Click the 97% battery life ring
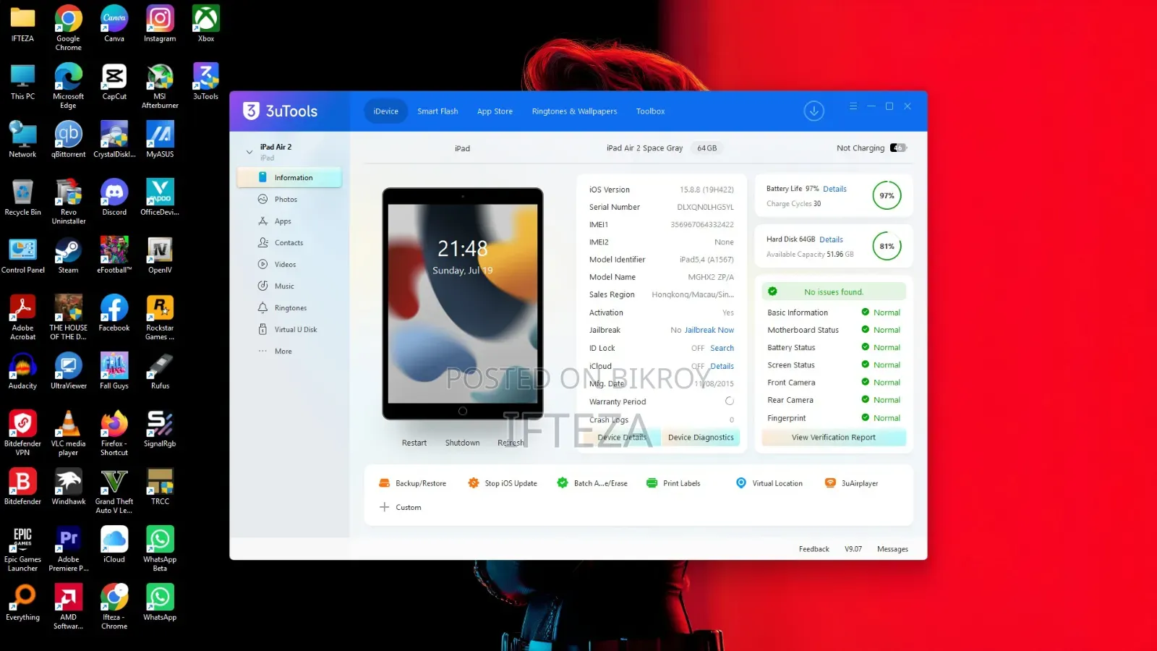 [x=887, y=196]
